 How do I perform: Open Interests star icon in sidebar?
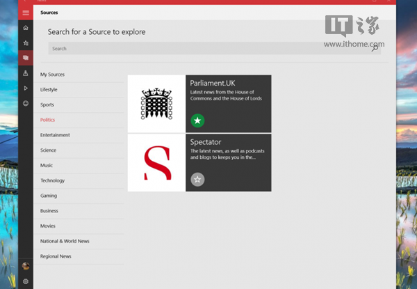coord(26,43)
